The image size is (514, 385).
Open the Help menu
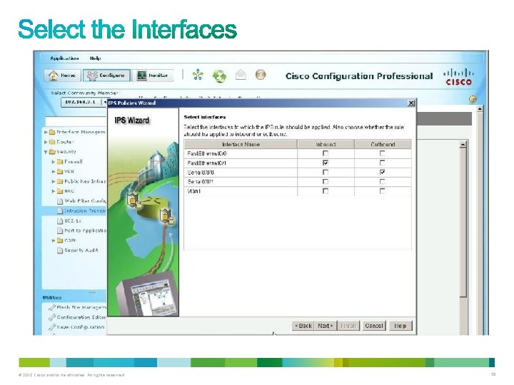[95, 58]
